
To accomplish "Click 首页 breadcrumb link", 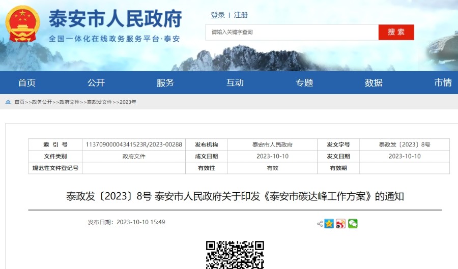I will point(19,102).
